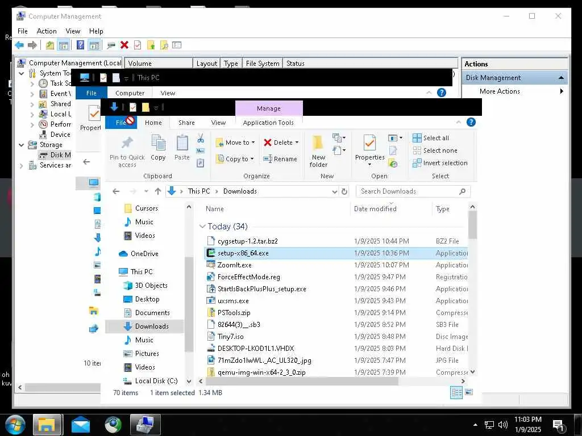Click the Show/Hide Console Tree toolbar icon
582x436 pixels.
tap(64, 45)
